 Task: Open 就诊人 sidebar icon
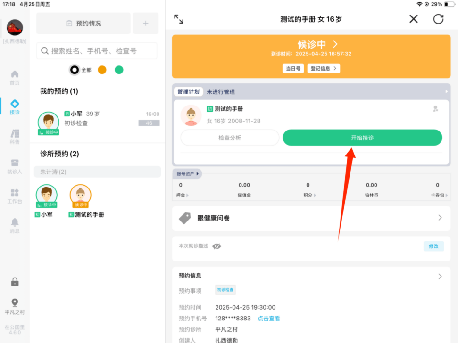(15, 166)
